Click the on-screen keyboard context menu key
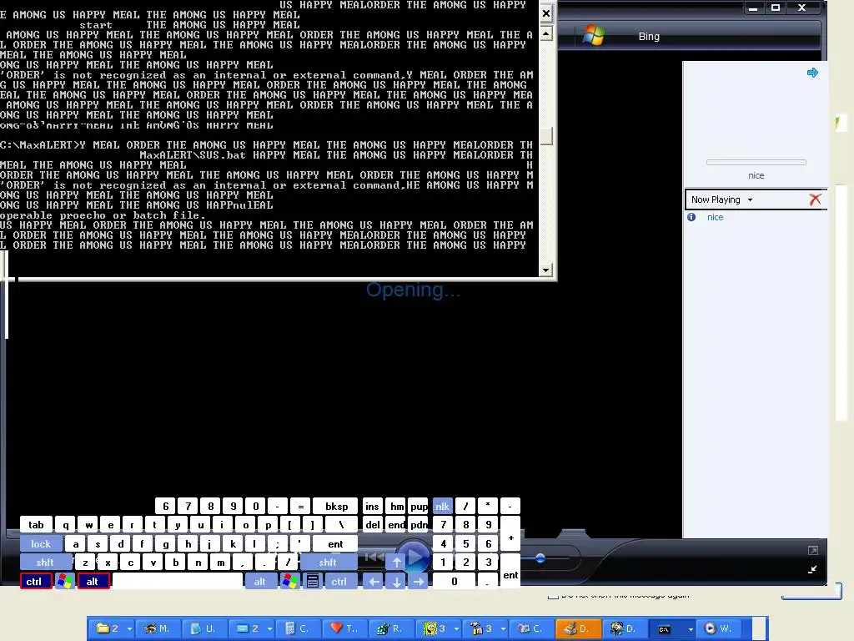This screenshot has height=641, width=854. tap(313, 581)
